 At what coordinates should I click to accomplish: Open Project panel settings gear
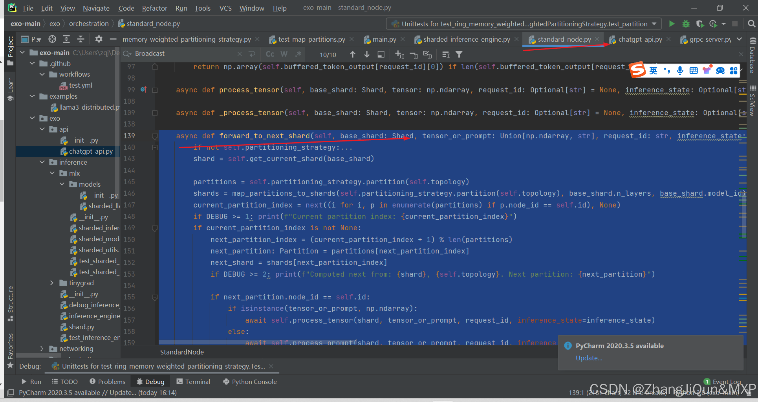[99, 39]
